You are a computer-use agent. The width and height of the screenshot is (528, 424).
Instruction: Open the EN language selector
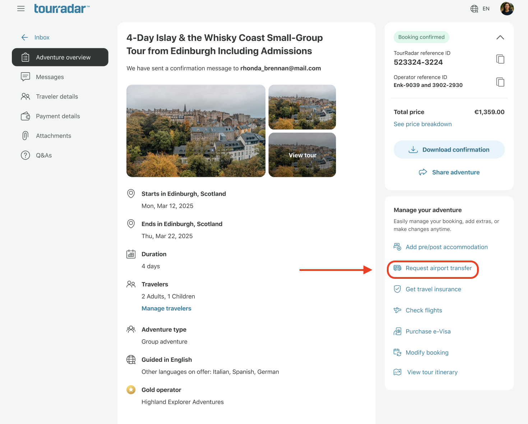486,9
